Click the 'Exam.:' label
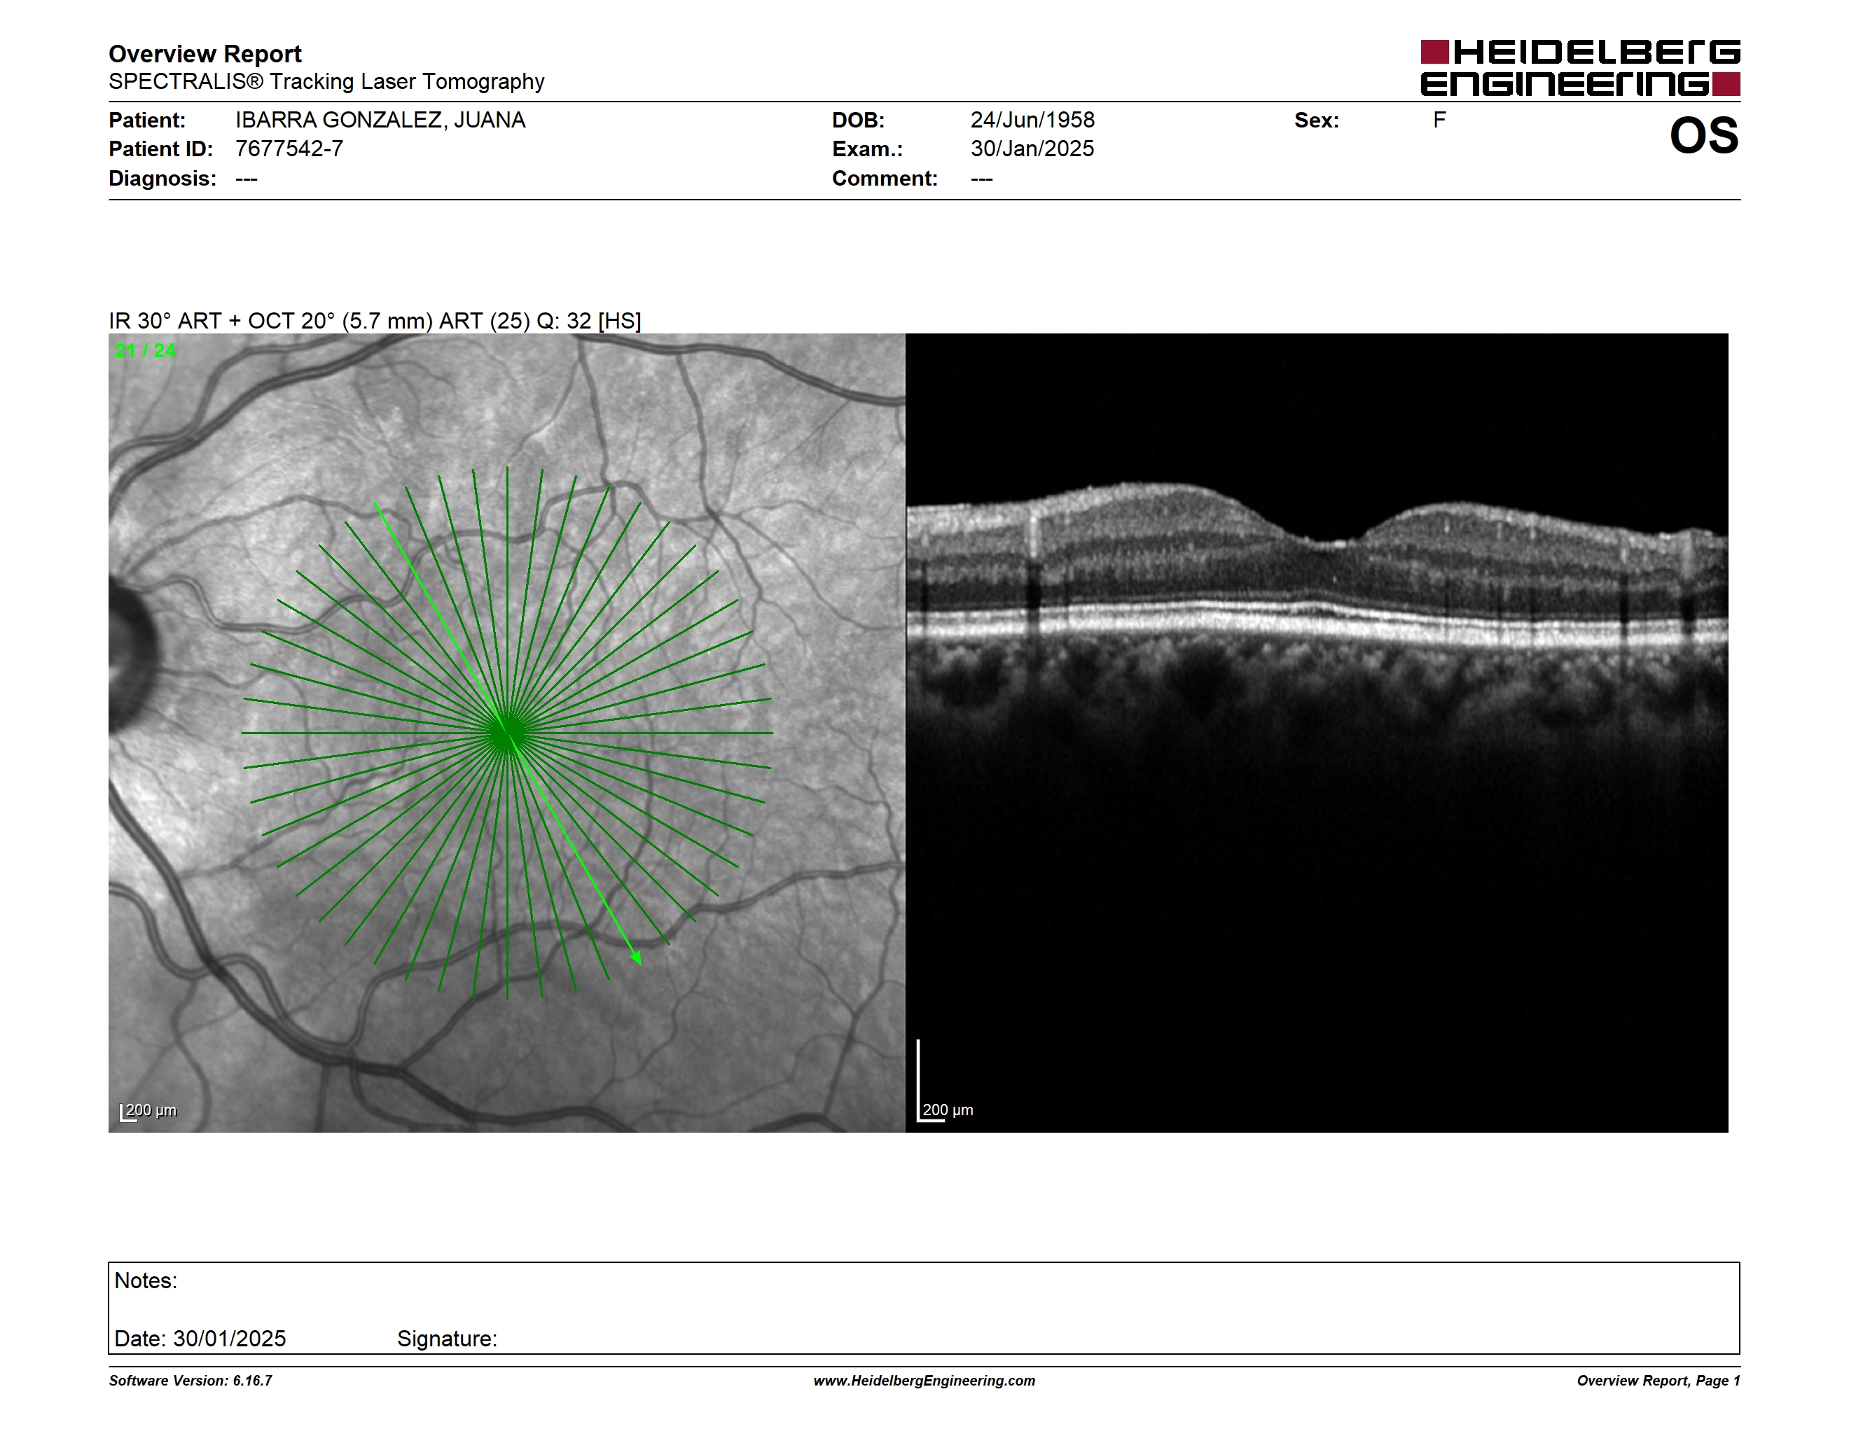This screenshot has height=1429, width=1849. [867, 149]
